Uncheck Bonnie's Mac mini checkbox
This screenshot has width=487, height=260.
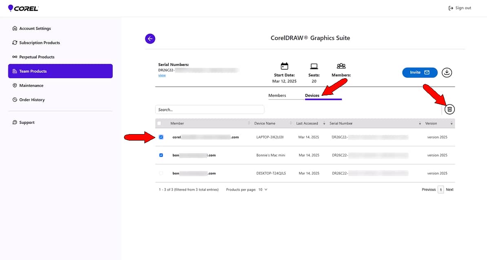(x=161, y=155)
